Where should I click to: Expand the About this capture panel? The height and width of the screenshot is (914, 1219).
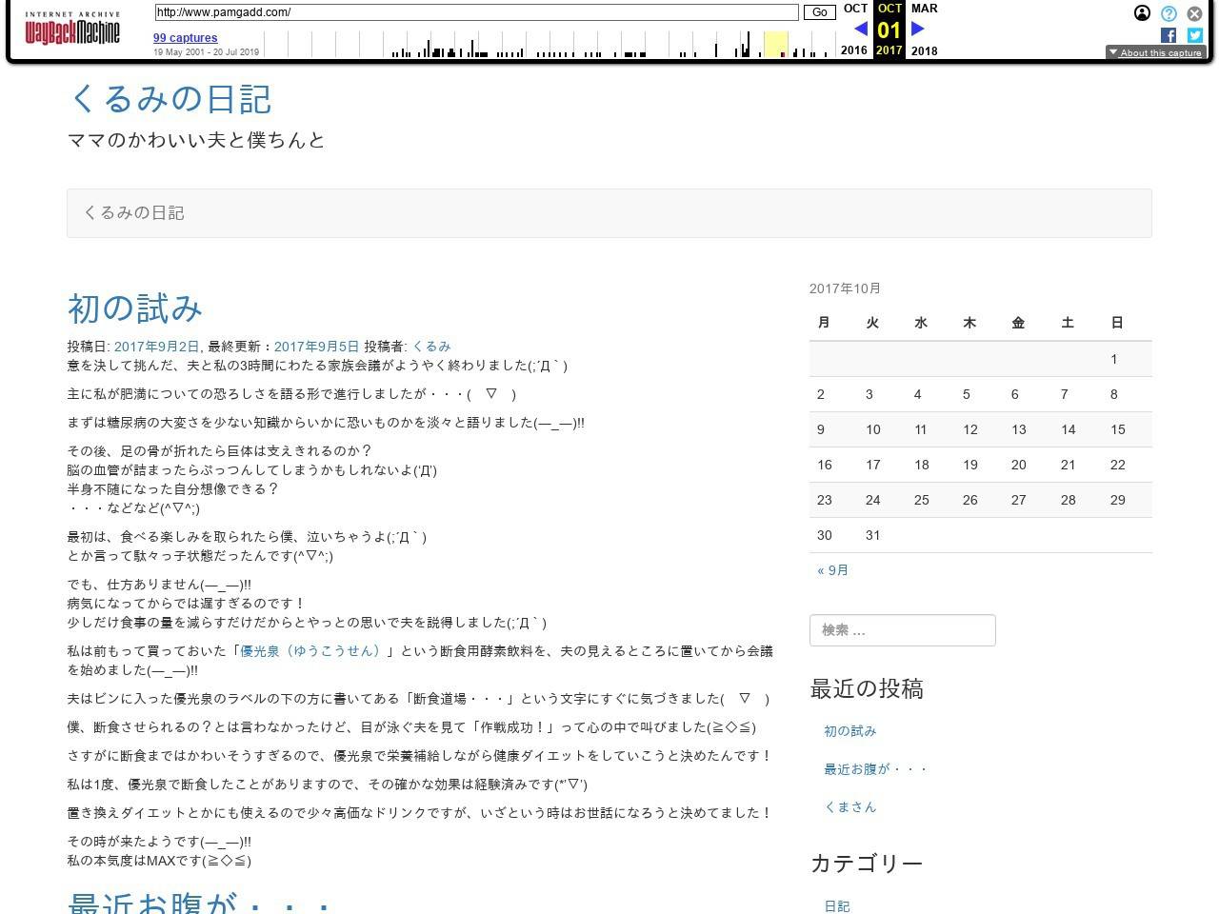pyautogui.click(x=1155, y=53)
